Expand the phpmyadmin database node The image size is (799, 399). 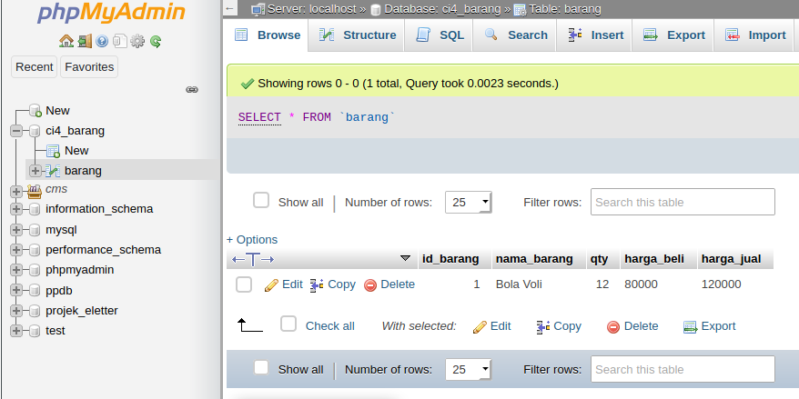(x=16, y=270)
